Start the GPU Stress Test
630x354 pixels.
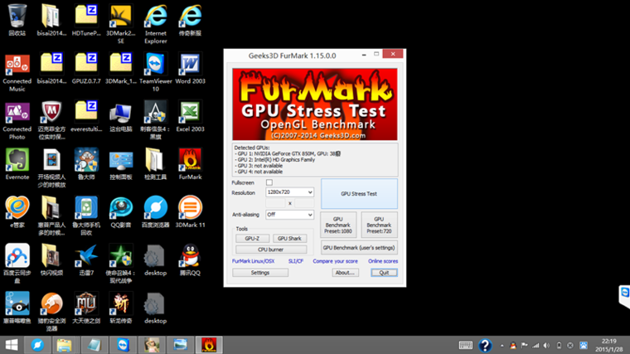359,194
